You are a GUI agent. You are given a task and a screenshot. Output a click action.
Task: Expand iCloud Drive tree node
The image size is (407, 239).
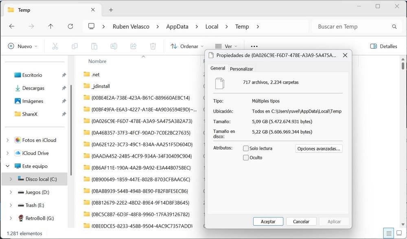tap(7, 153)
